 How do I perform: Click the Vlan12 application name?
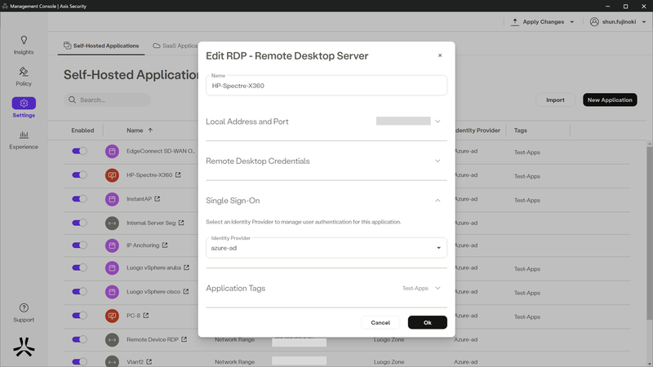[135, 362]
